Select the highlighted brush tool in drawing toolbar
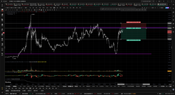Image resolution: width=175 pixels, height=95 pixels. [41, 10]
